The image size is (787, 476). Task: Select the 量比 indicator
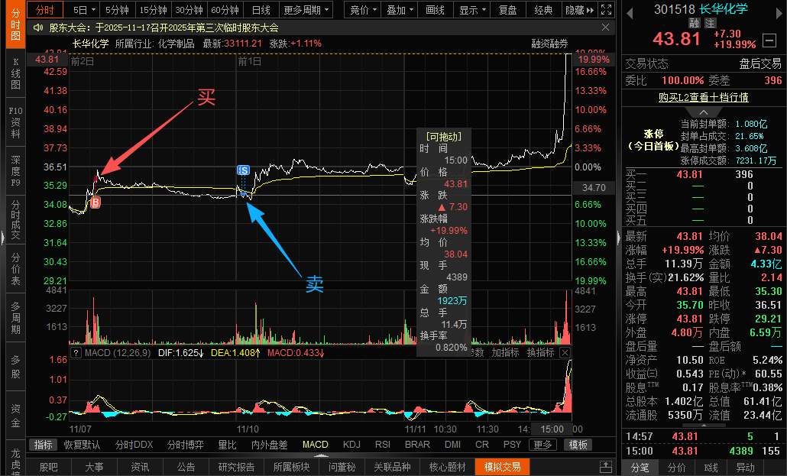click(227, 445)
